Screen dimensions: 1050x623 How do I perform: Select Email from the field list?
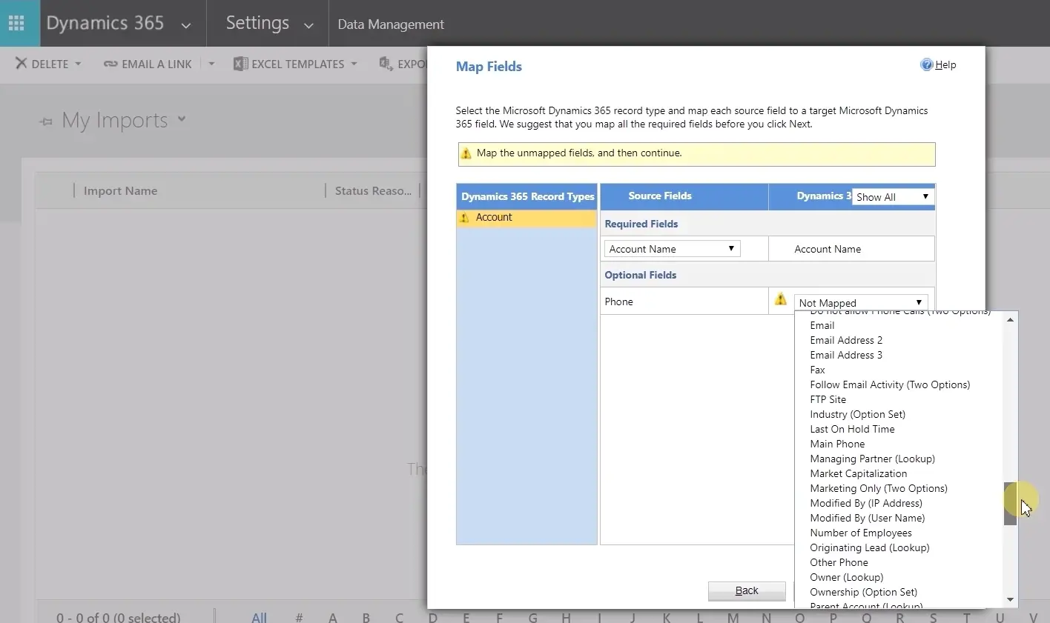tap(822, 325)
